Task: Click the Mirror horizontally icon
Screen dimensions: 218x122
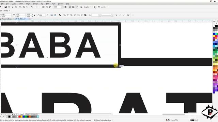Action: 51,15
